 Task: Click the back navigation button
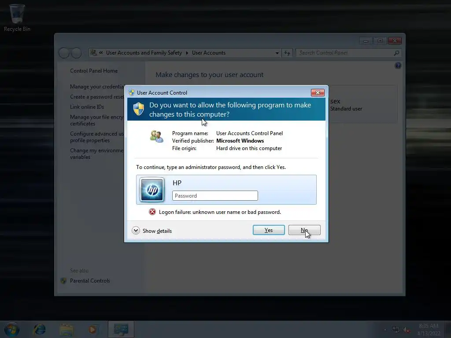point(64,53)
